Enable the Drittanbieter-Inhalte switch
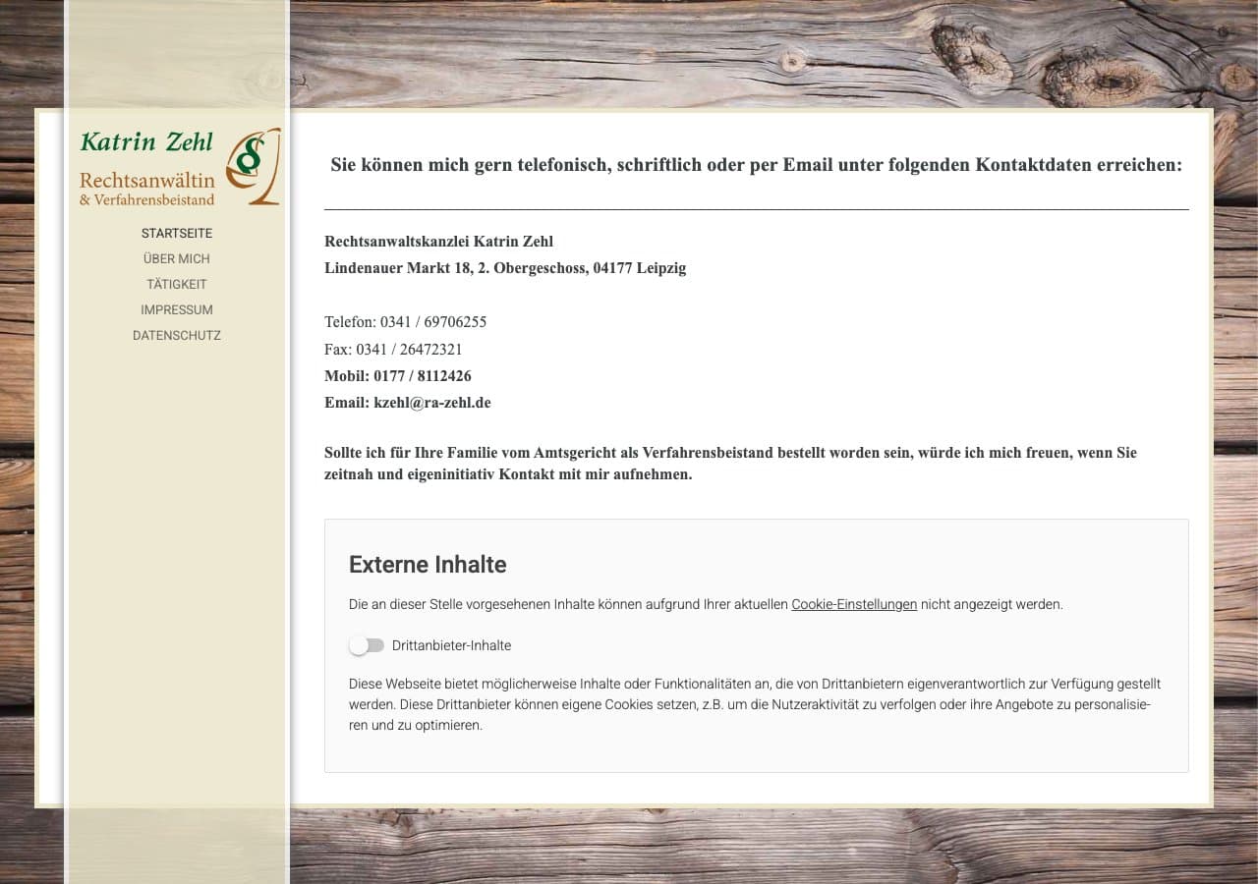Image resolution: width=1258 pixels, height=884 pixels. pyautogui.click(x=367, y=645)
